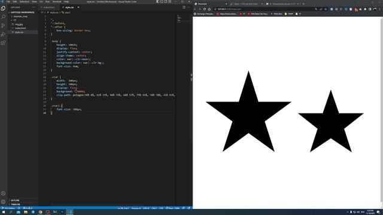Click the minimap code overview
Viewport: 383px width, 215px height.
pyautogui.click(x=183, y=19)
